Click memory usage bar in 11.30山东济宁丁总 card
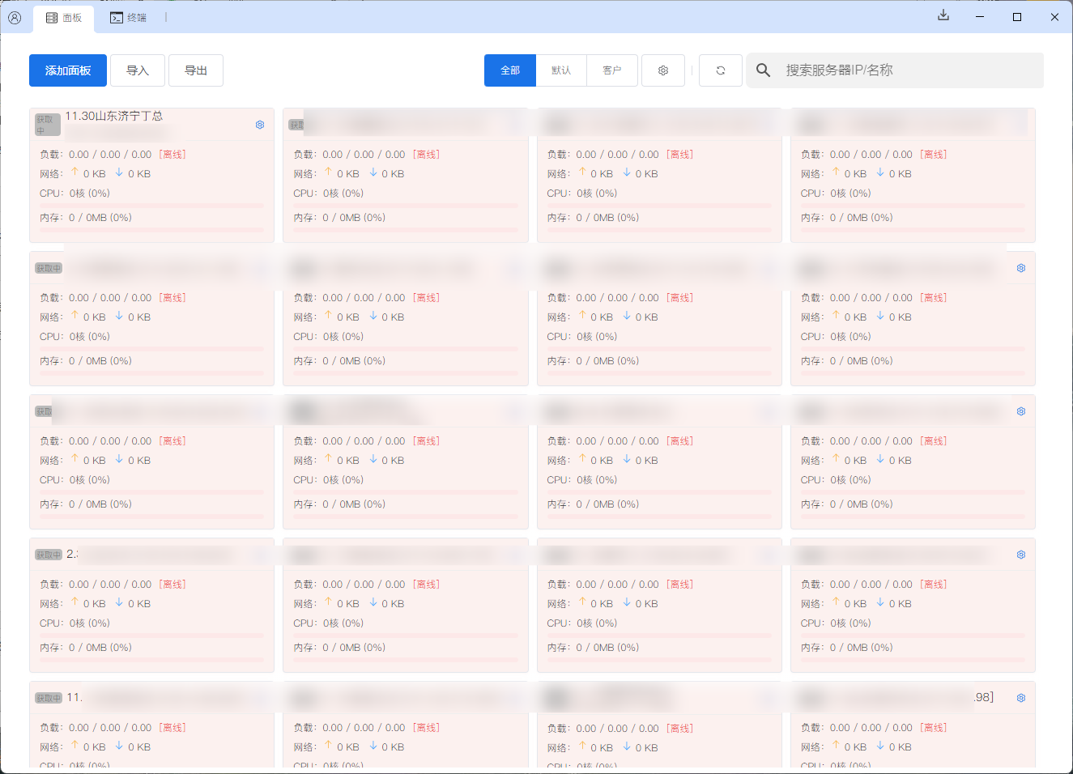The height and width of the screenshot is (774, 1073). click(151, 230)
